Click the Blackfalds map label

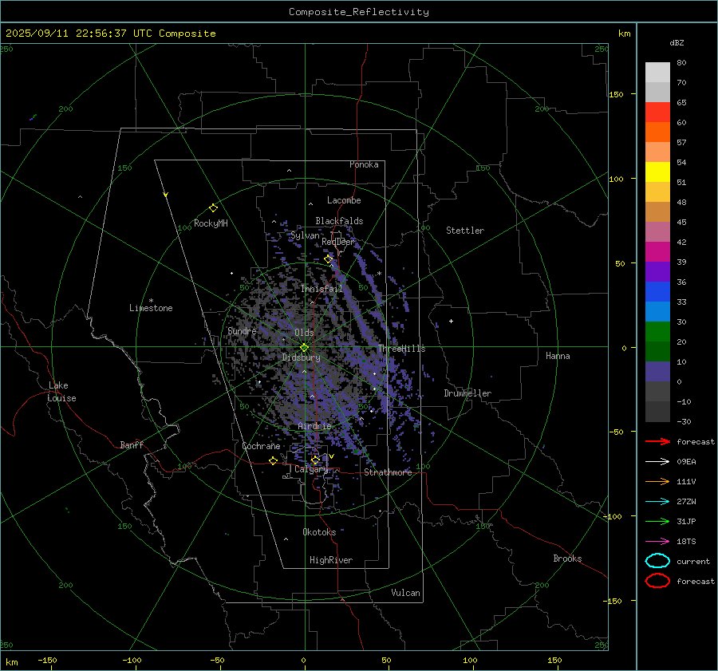[x=339, y=221]
